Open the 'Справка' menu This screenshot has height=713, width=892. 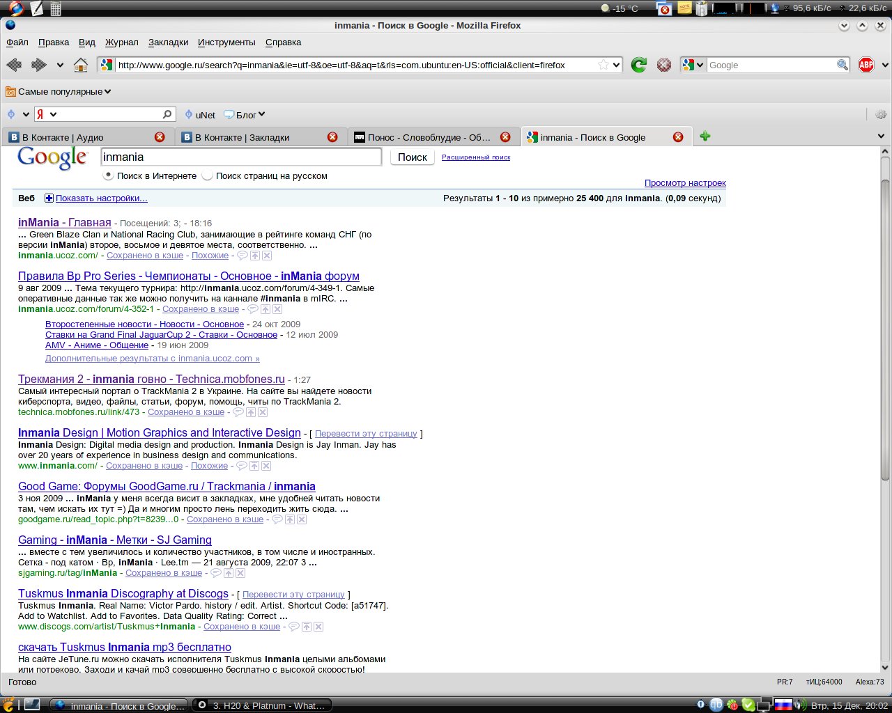click(x=284, y=42)
